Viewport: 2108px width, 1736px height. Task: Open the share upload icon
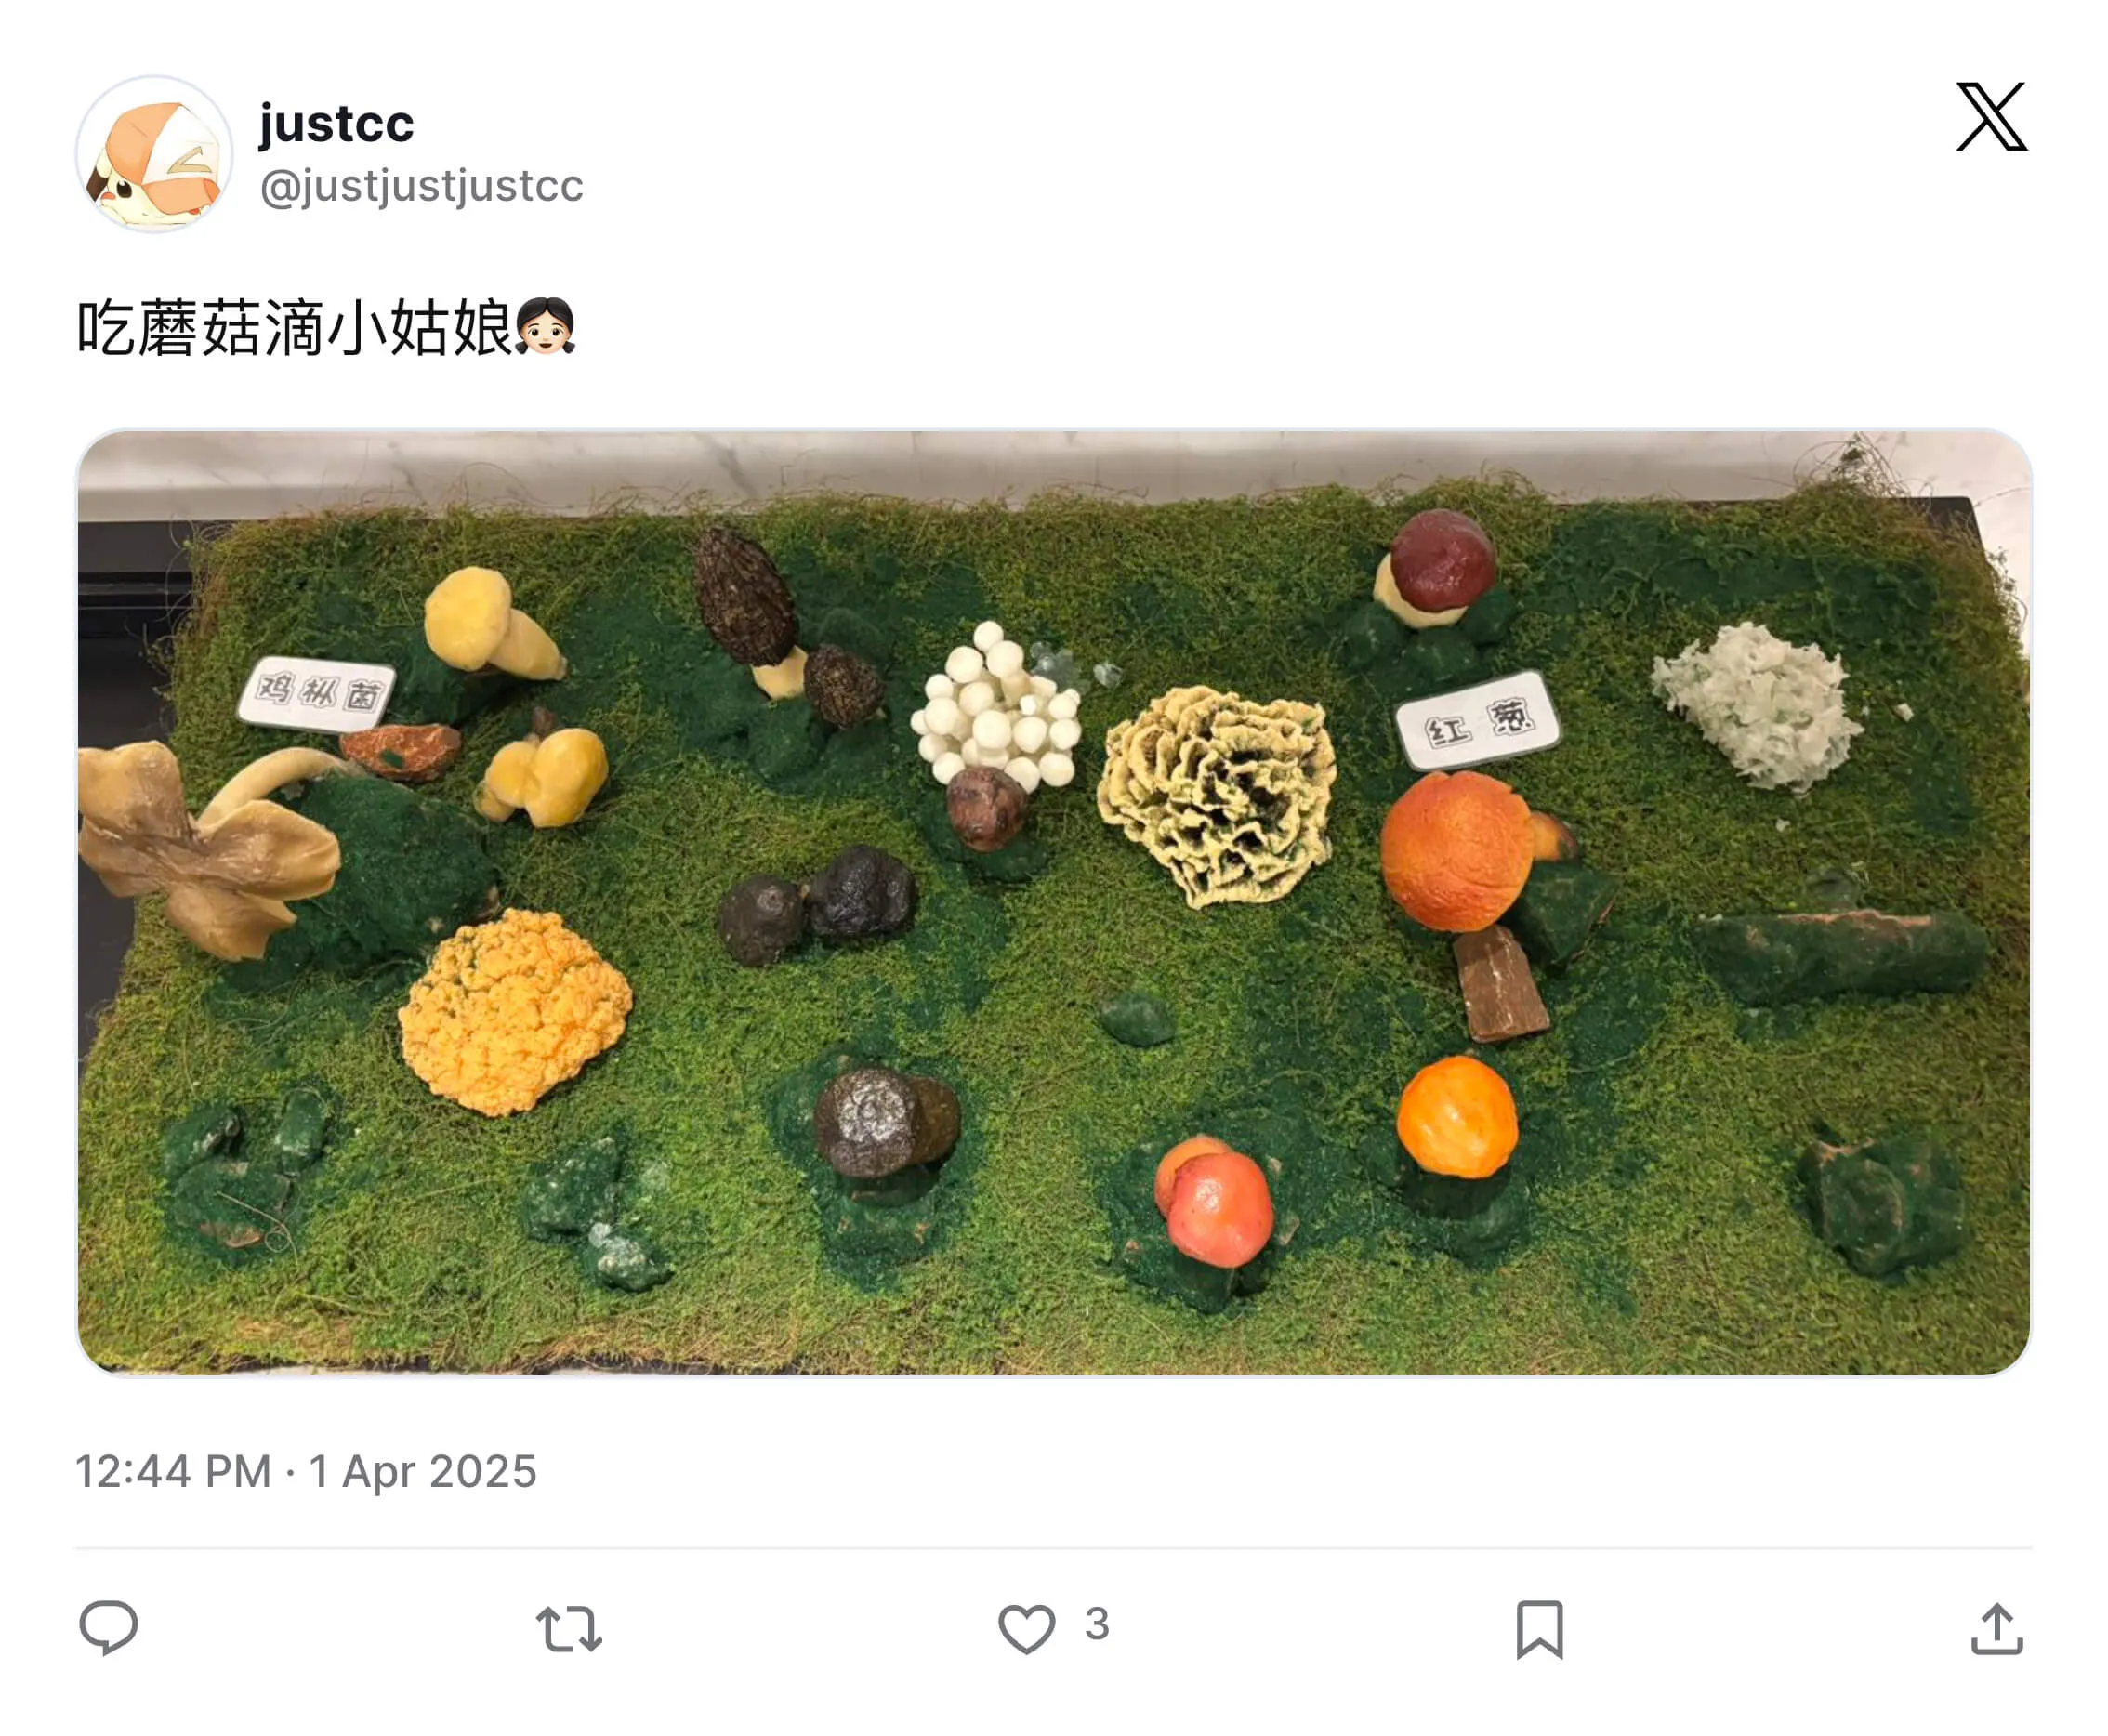1997,1629
